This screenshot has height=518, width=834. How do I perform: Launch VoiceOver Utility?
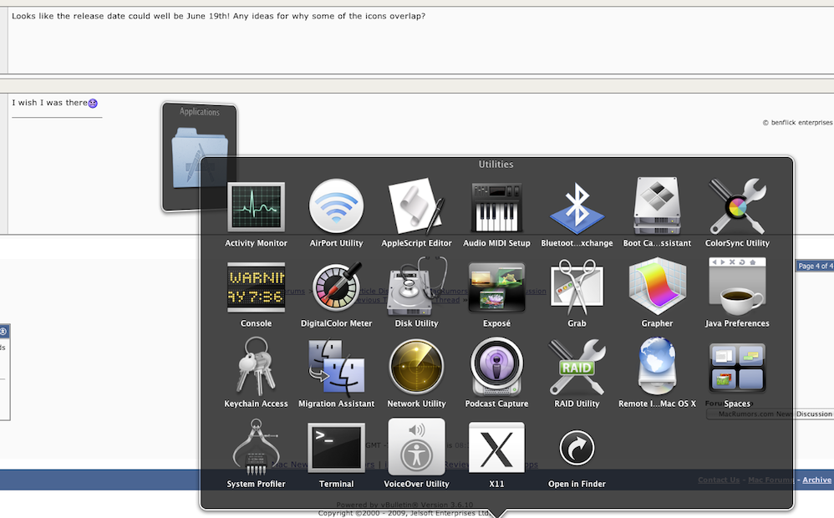(416, 447)
